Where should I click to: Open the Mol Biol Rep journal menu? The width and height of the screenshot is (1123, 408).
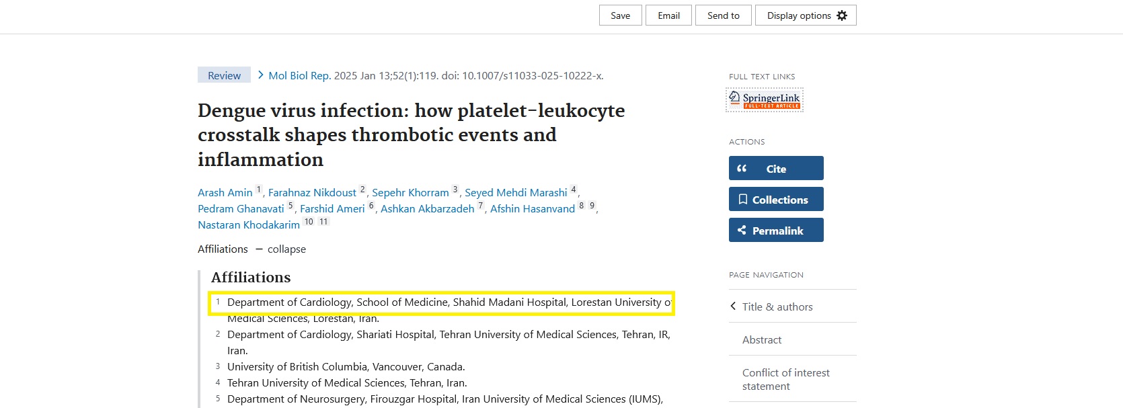pyautogui.click(x=299, y=76)
